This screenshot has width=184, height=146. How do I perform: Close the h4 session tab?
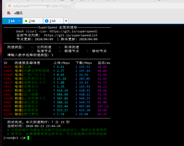pos(19,21)
